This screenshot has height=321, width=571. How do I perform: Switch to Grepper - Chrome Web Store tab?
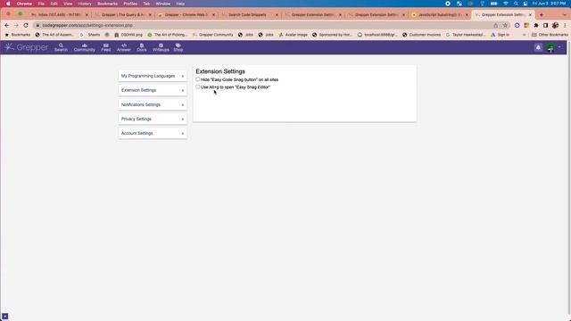pyautogui.click(x=186, y=15)
